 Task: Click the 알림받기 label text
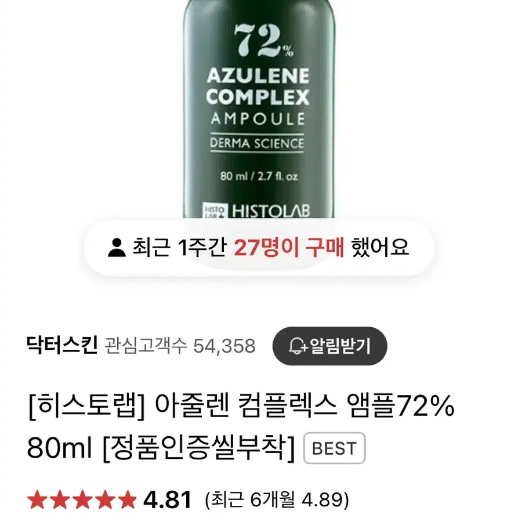[x=340, y=346]
